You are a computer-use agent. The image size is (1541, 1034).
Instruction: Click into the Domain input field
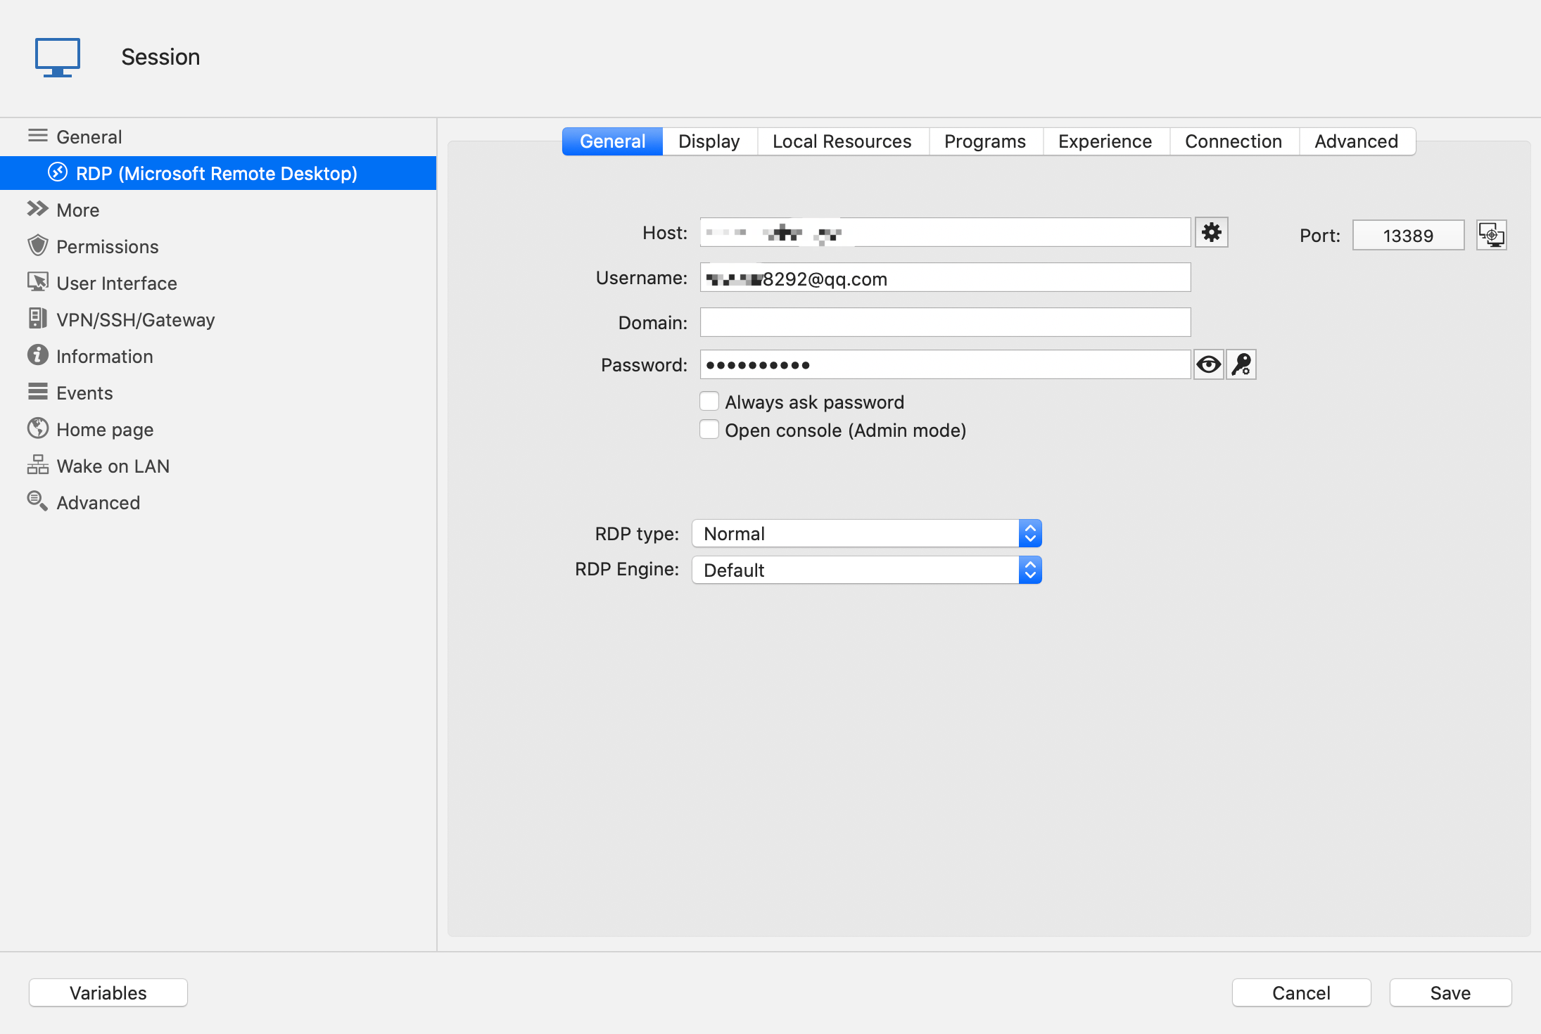point(944,323)
